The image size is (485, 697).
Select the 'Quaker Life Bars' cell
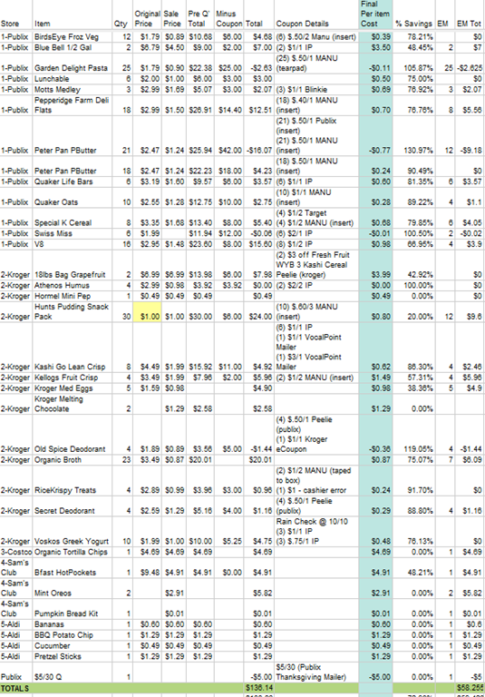click(73, 182)
